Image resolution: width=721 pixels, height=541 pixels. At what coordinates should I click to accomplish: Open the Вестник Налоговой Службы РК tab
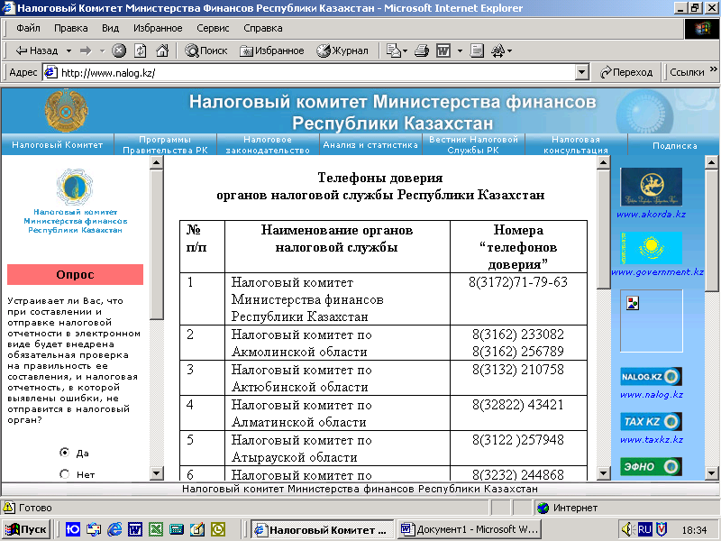click(473, 145)
